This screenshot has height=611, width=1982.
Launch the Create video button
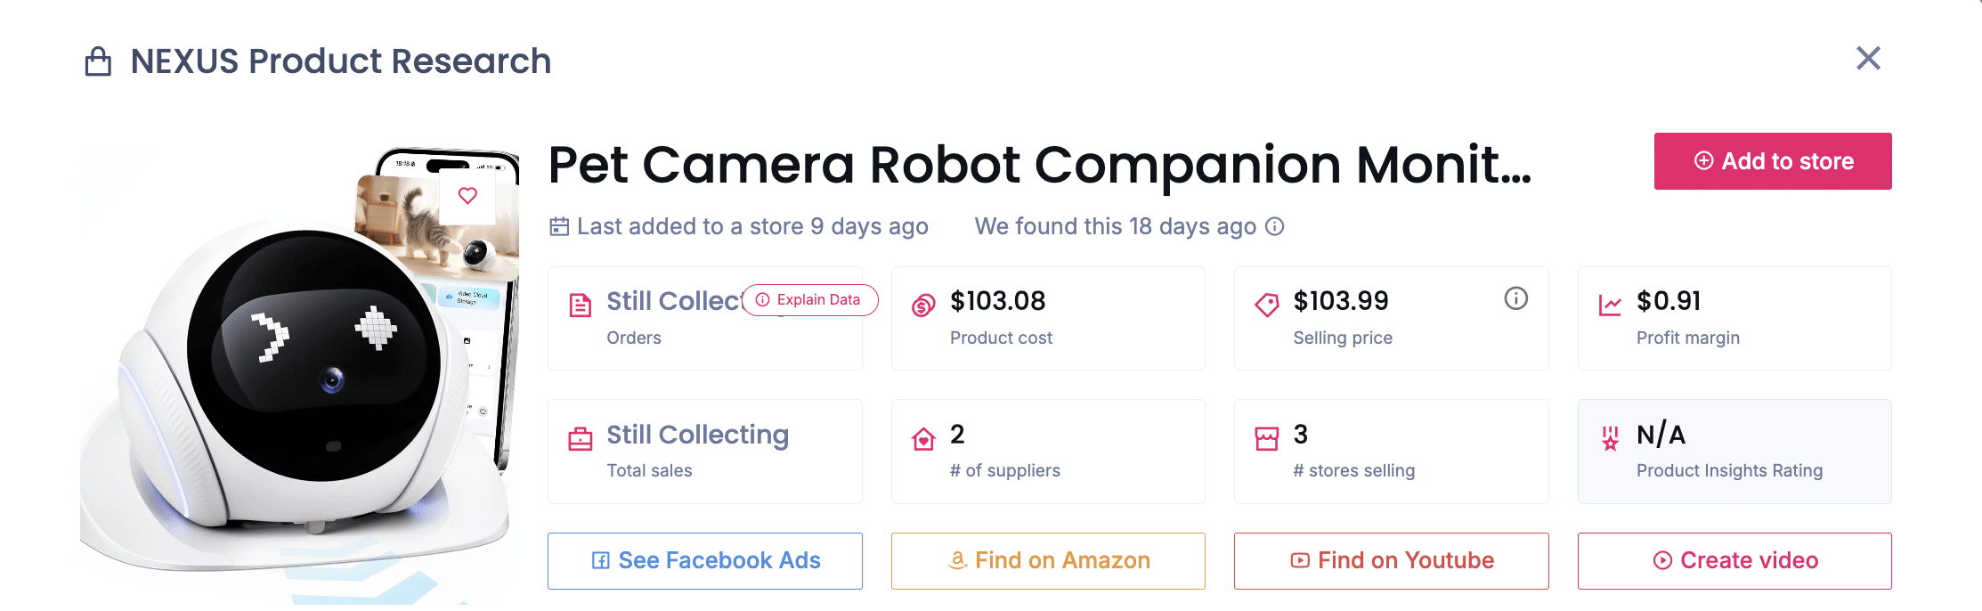click(1734, 560)
